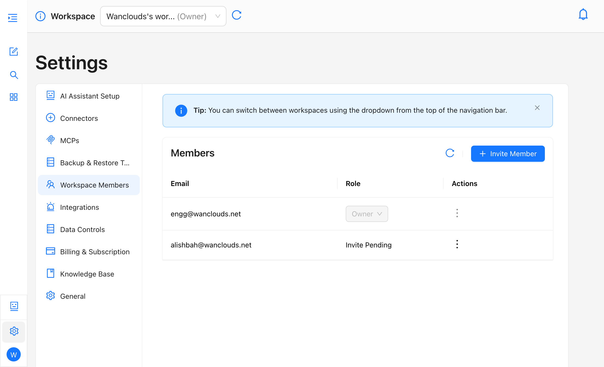604x367 pixels.
Task: Open Connectors settings section
Action: [89, 118]
